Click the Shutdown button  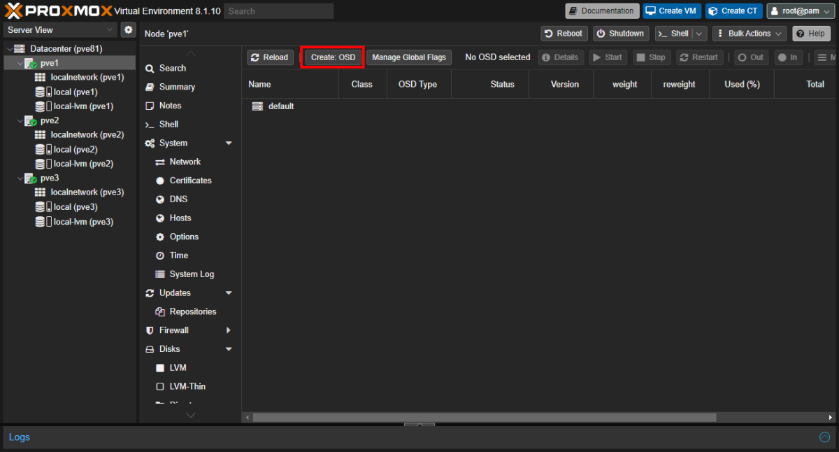click(622, 34)
